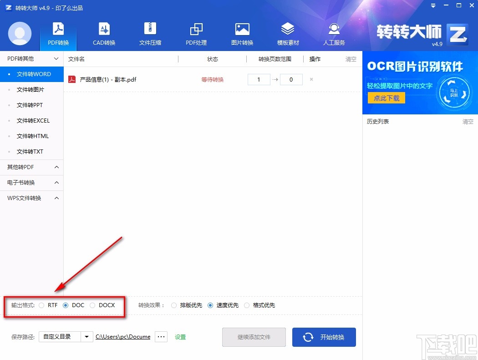This screenshot has width=478, height=360.
Task: Choose RTF as output format
Action: pyautogui.click(x=41, y=305)
